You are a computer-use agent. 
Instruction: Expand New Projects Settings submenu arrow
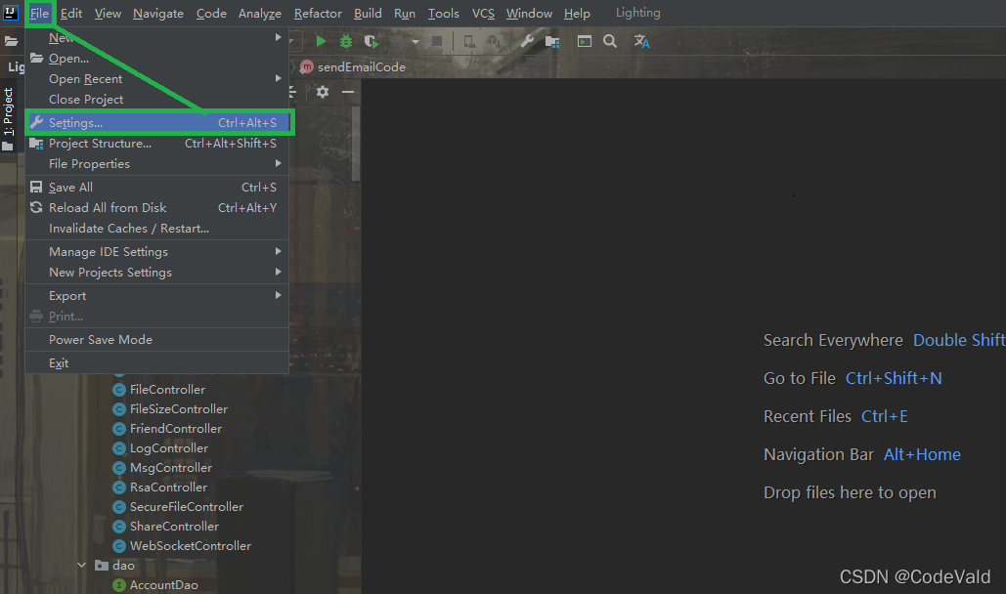278,272
